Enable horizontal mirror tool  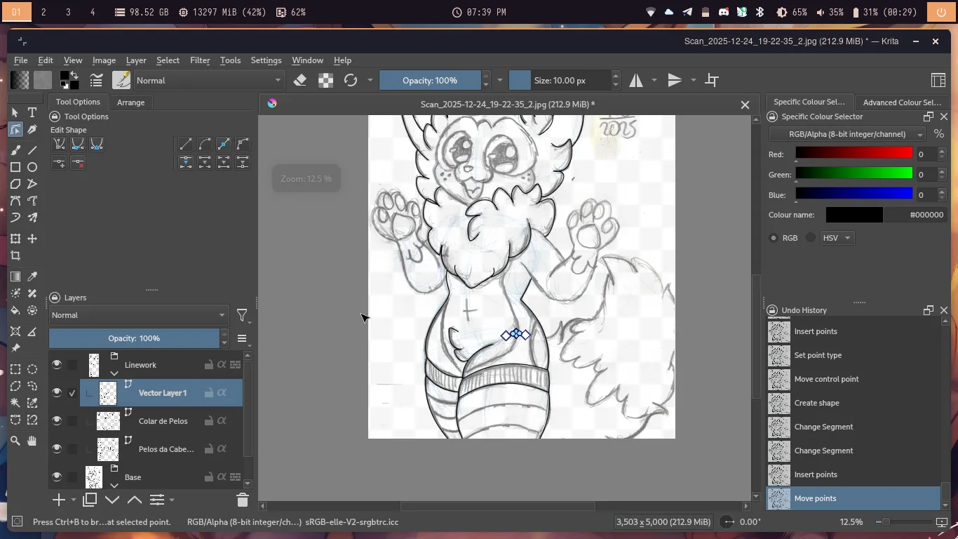click(x=636, y=80)
